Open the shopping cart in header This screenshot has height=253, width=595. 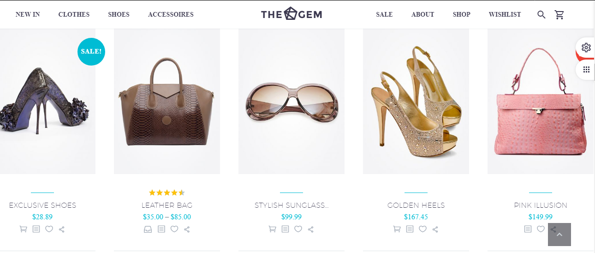[559, 15]
